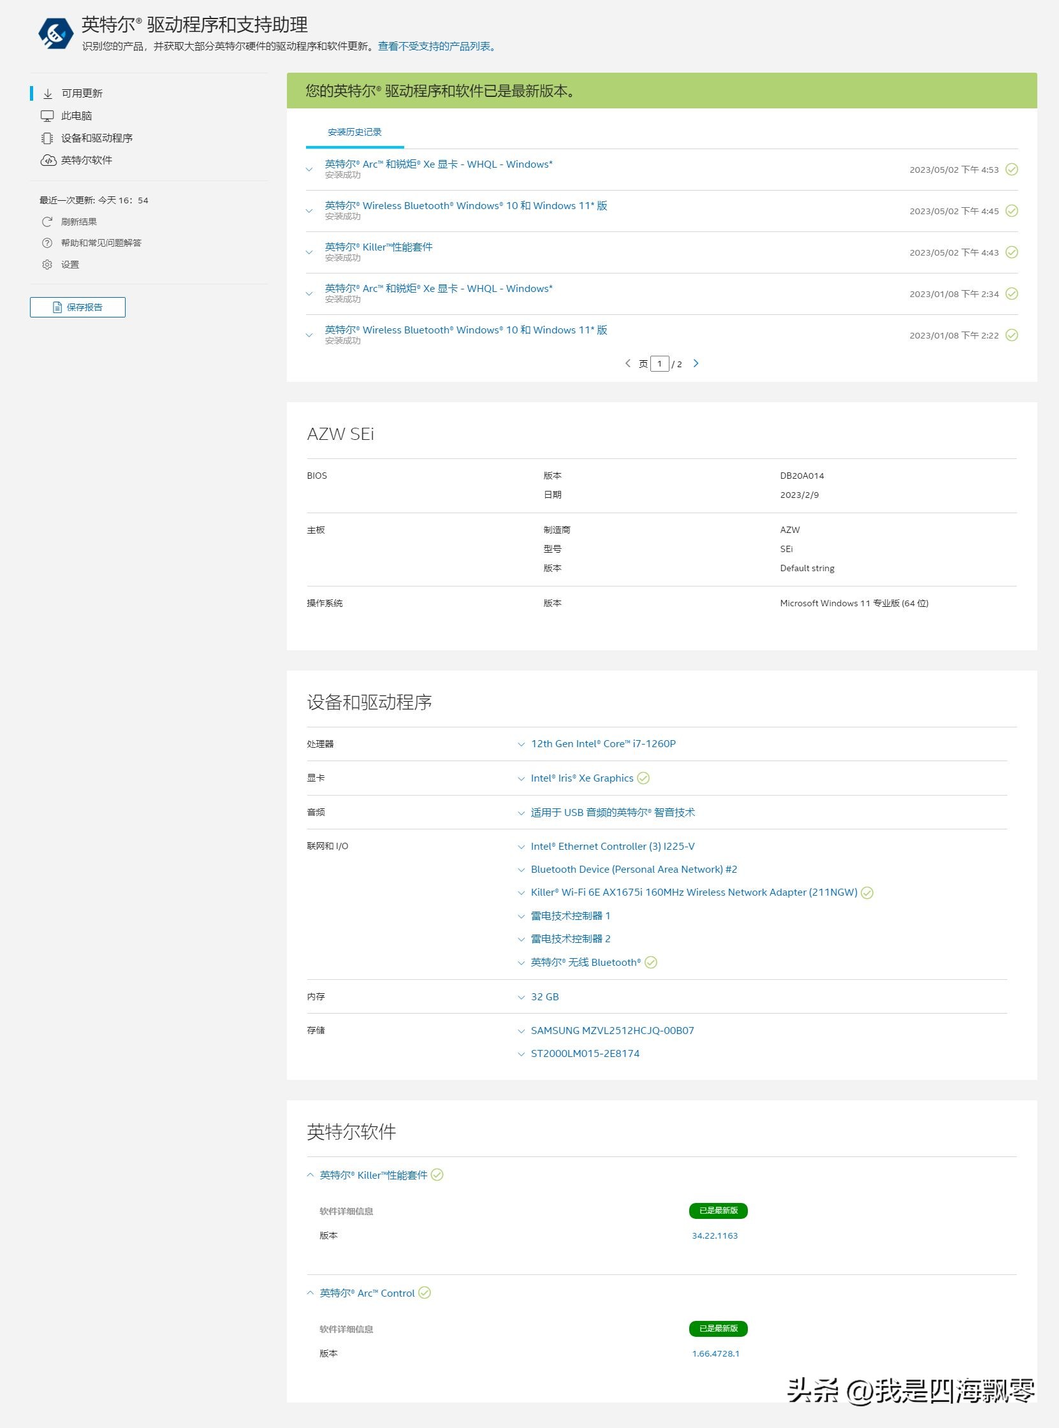
Task: Expand the 4:53 Arc 和锐炬 Xe 显卡 history entry
Action: pos(310,170)
